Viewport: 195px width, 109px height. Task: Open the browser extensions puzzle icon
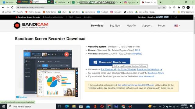pyautogui.click(x=179, y=7)
